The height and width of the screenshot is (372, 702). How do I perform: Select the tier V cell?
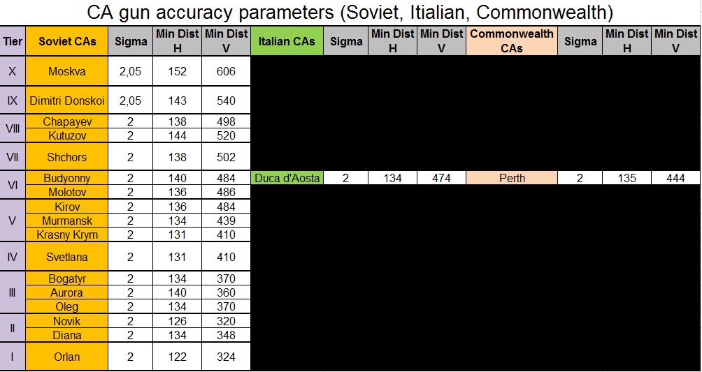(x=13, y=221)
